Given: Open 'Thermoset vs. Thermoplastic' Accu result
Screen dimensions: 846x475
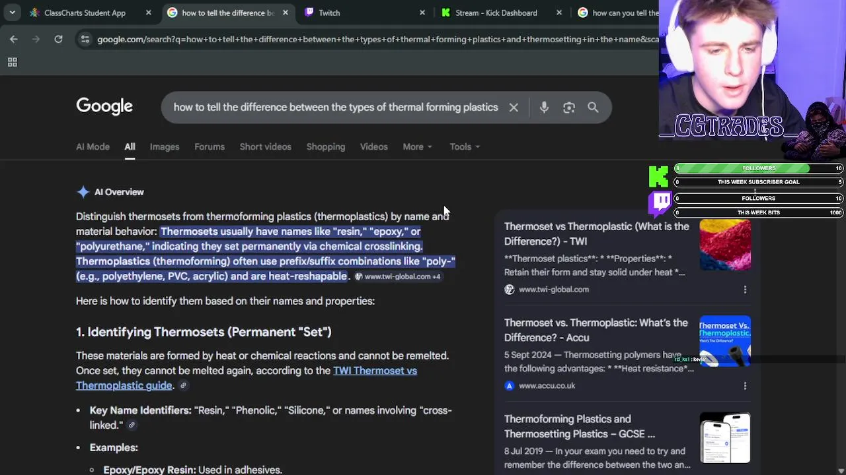Looking at the screenshot, I should pos(596,330).
